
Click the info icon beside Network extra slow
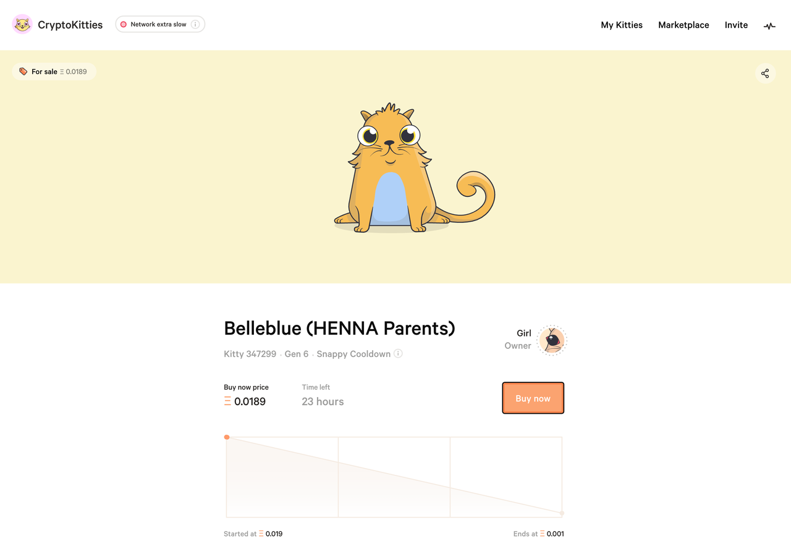tap(195, 25)
